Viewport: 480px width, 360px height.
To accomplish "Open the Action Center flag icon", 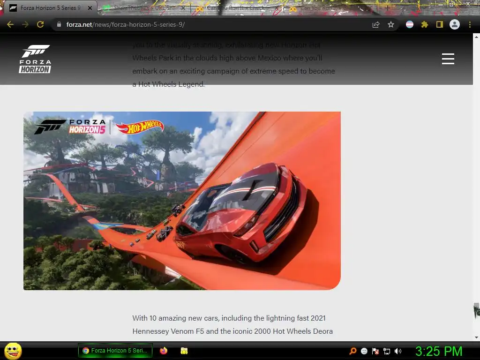I will coord(375,351).
